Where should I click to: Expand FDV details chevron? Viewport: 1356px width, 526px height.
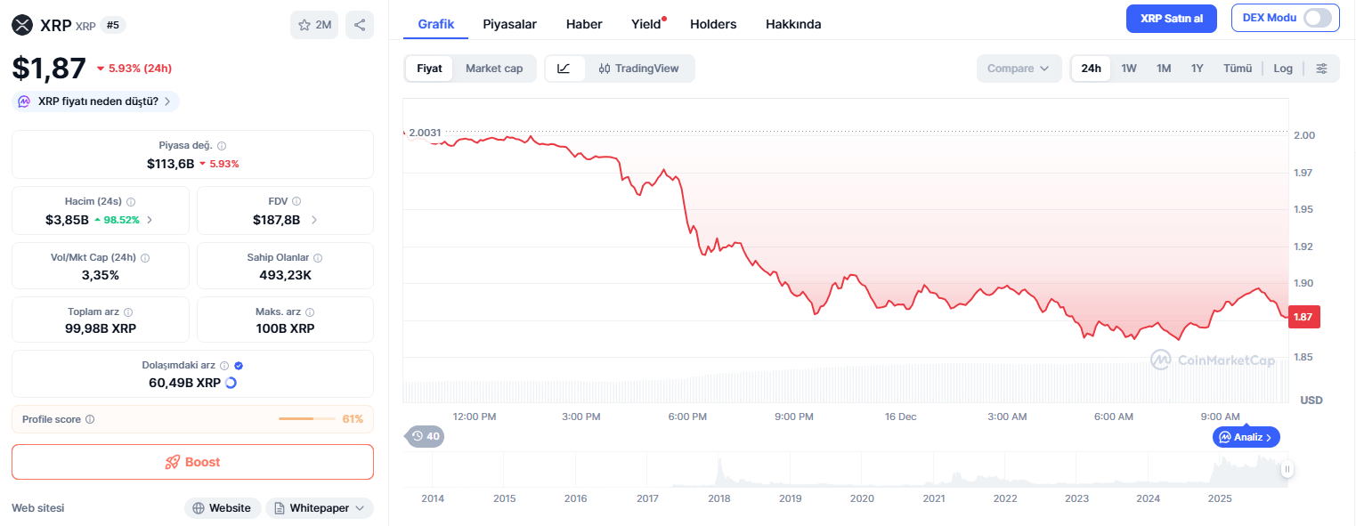pos(314,220)
